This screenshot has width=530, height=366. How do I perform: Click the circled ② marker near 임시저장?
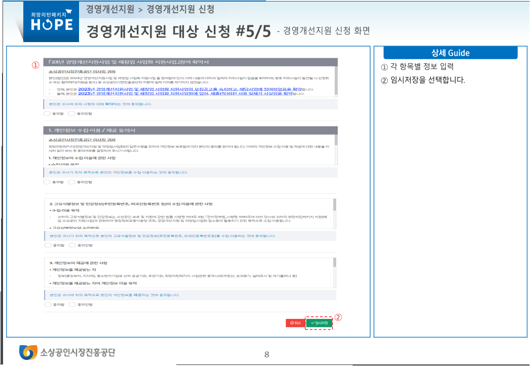[x=339, y=318]
